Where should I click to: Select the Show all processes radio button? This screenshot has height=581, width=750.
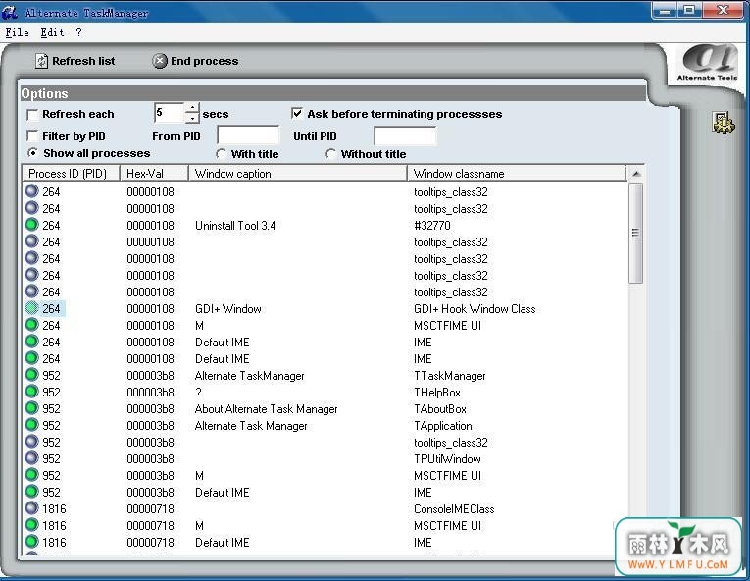[x=32, y=153]
